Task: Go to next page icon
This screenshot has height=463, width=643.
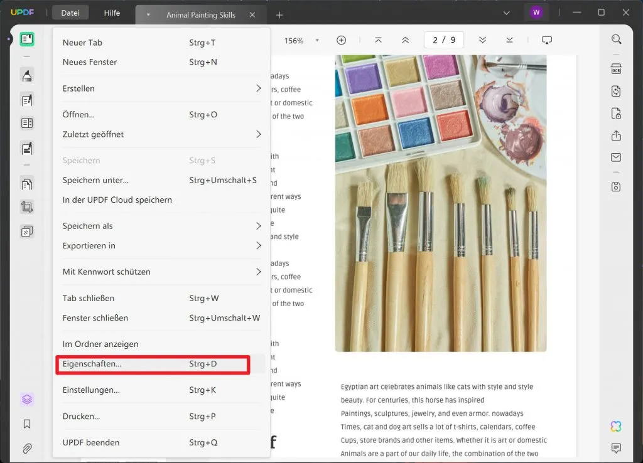Action: (482, 40)
